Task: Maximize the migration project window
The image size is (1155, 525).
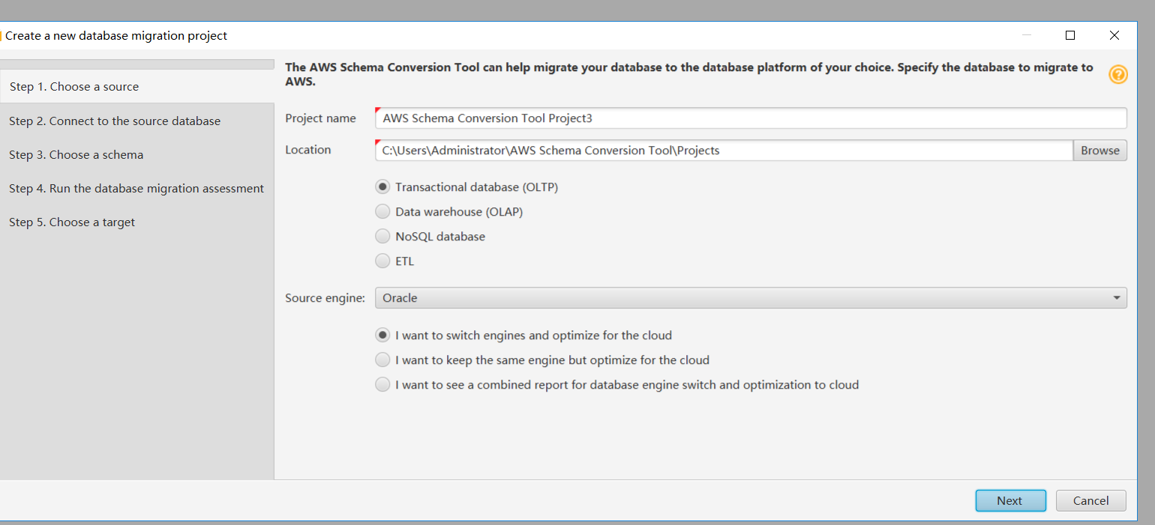Action: [1070, 35]
